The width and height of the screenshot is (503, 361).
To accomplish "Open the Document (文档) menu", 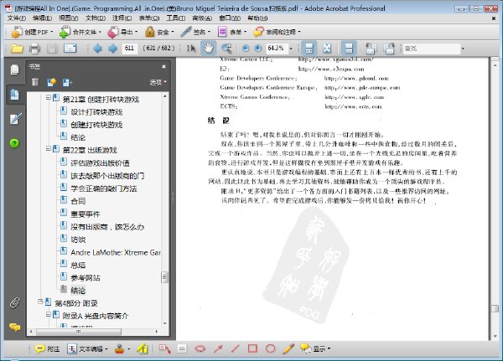I will click(96, 18).
